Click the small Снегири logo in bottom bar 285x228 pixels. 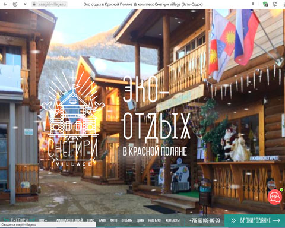(x=20, y=220)
